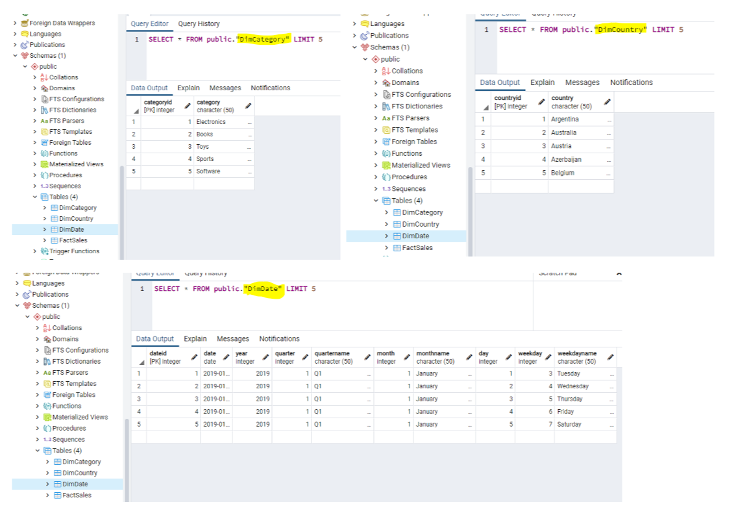
Task: Open Notifications tab in the DimDate window
Action: click(x=279, y=339)
